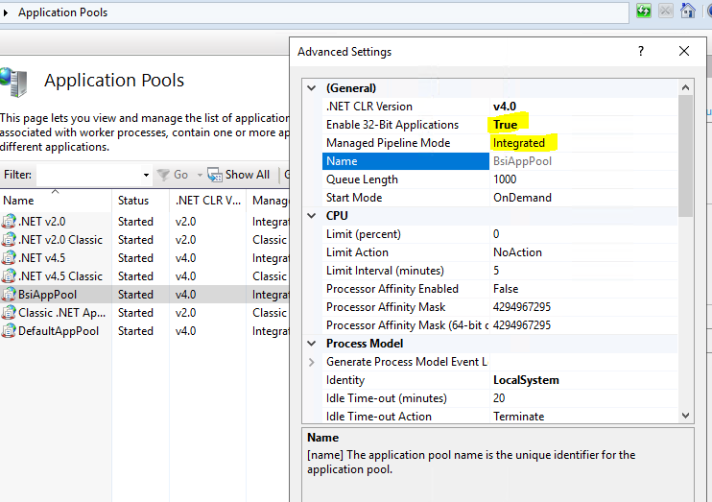Open the Filter dropdown arrow
The image size is (712, 502).
(x=146, y=175)
